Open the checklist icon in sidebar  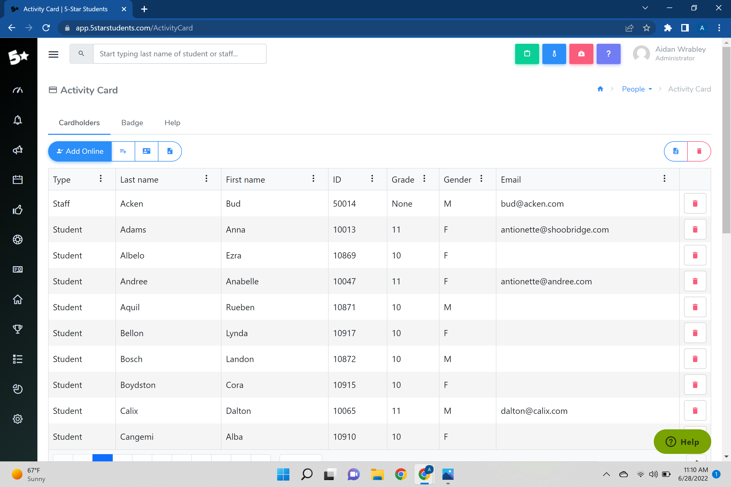(x=18, y=359)
